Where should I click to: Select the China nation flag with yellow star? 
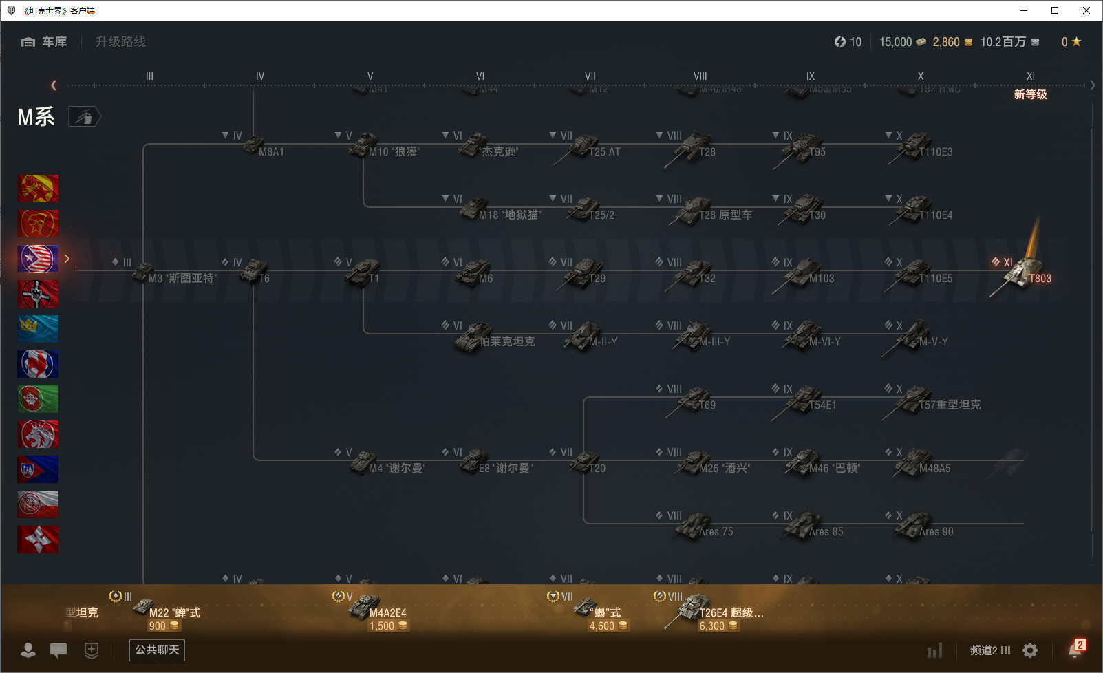pos(38,189)
